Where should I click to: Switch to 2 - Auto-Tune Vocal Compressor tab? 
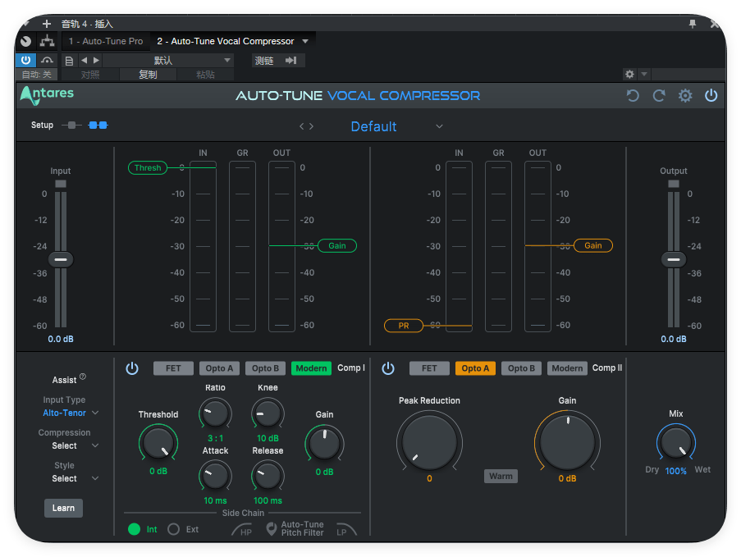click(x=226, y=41)
